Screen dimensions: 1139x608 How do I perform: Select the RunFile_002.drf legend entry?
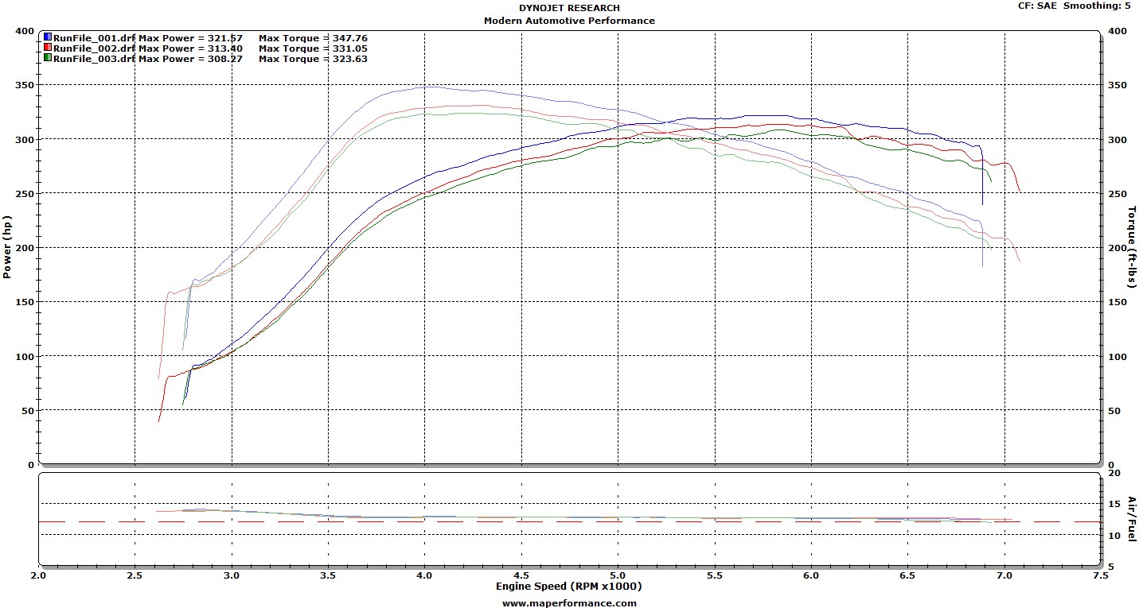tap(95, 48)
